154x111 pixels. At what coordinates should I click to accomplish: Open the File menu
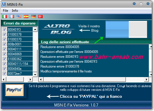pos(5,11)
